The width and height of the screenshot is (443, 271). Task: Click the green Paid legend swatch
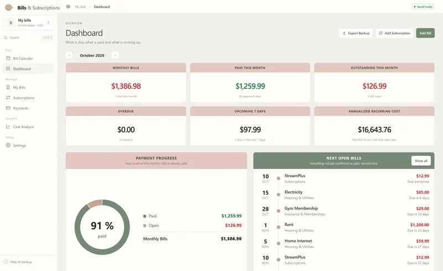pos(145,216)
